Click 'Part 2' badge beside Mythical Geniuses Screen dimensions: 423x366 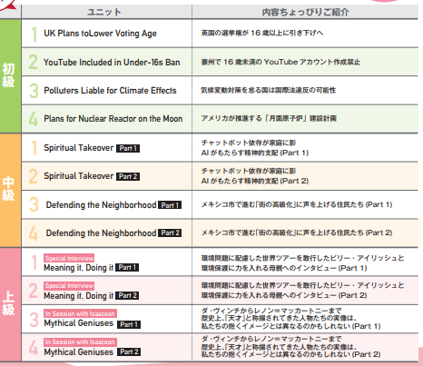(x=129, y=352)
